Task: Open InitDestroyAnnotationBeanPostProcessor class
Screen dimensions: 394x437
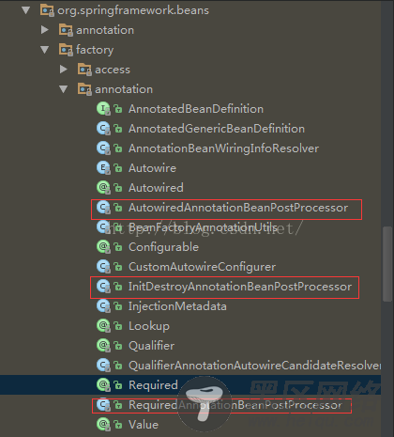Action: 240,287
